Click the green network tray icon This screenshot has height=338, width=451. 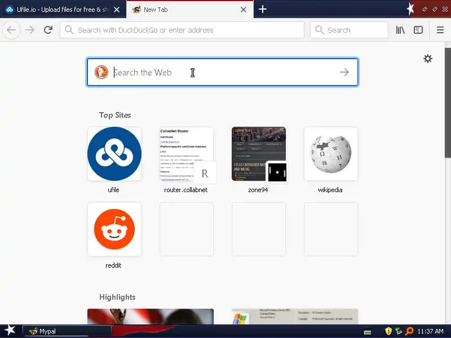[399, 331]
